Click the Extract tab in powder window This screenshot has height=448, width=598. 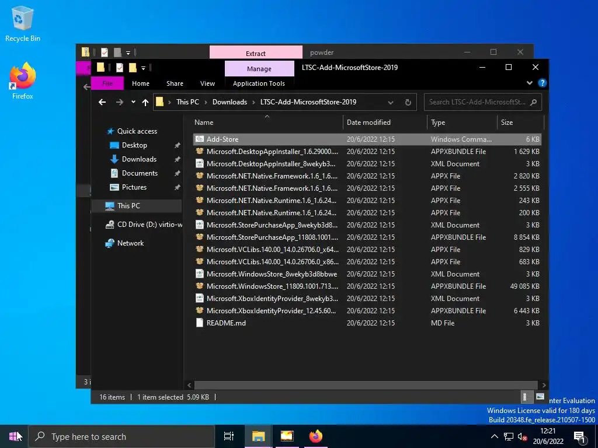[256, 52]
